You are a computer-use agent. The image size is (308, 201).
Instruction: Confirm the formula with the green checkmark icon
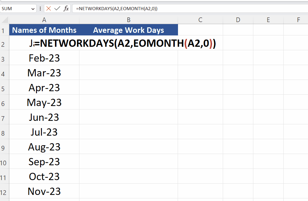point(57,8)
